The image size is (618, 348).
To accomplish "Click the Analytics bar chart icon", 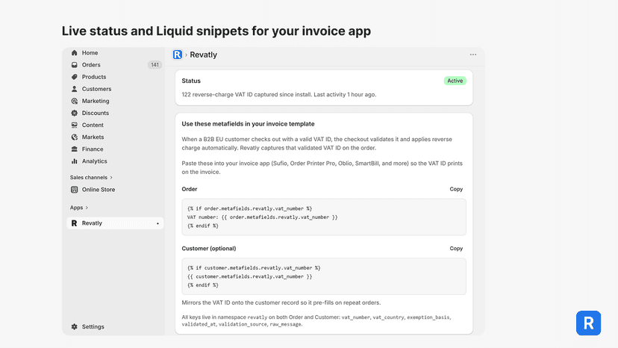I will pos(74,161).
